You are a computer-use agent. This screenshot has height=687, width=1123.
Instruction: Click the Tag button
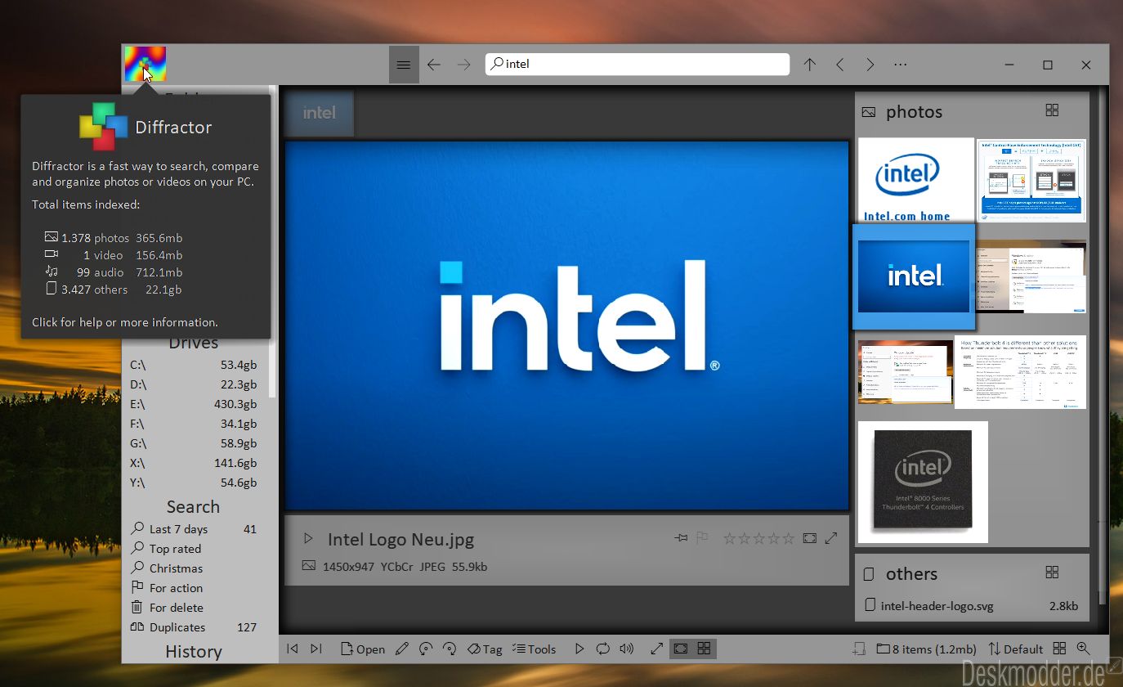pyautogui.click(x=484, y=649)
